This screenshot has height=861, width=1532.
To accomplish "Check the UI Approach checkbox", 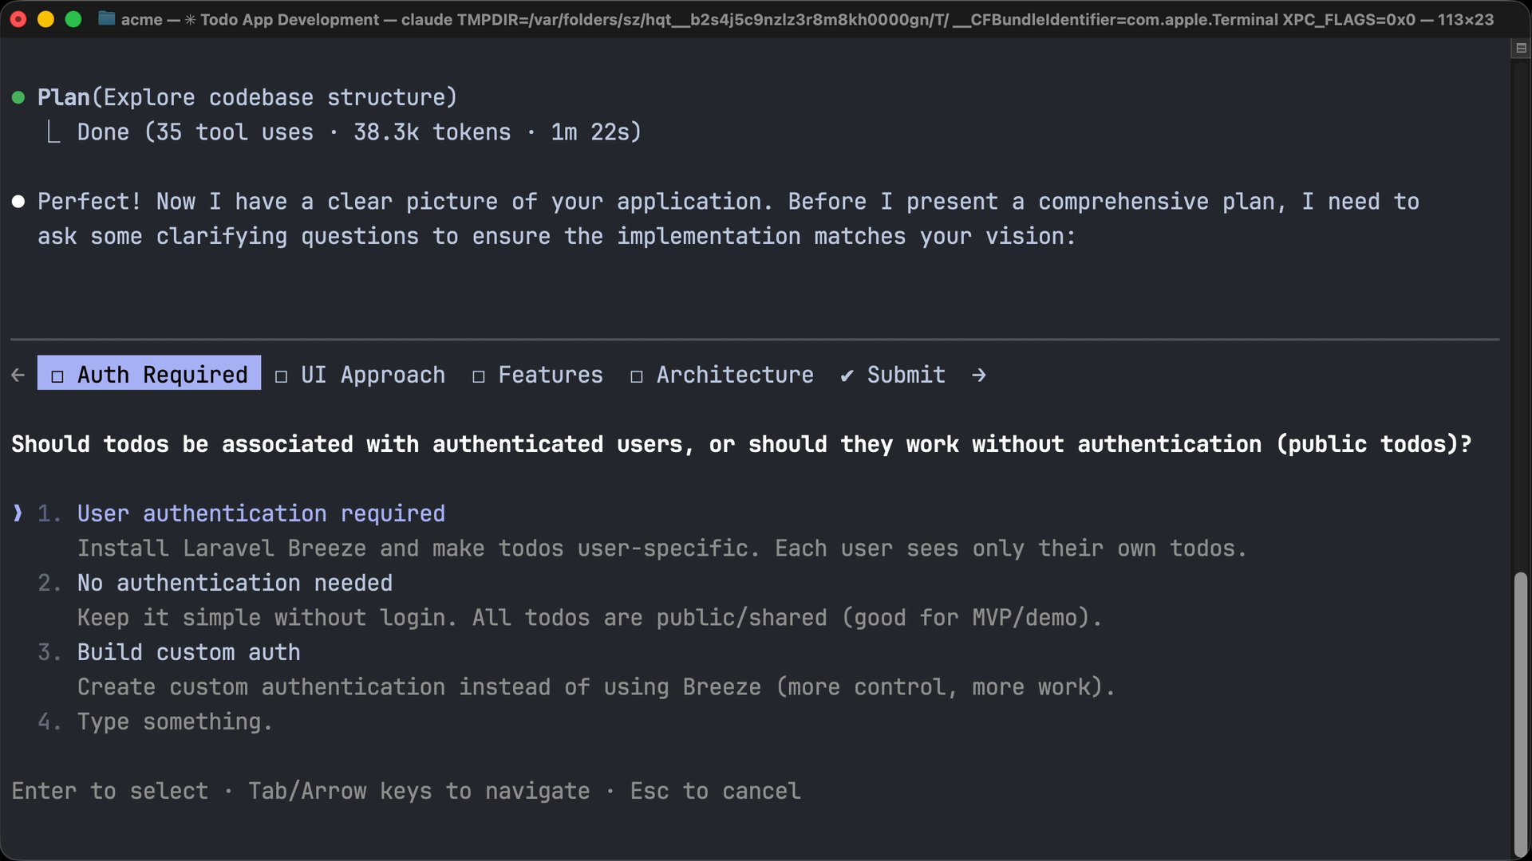I will [x=281, y=375].
